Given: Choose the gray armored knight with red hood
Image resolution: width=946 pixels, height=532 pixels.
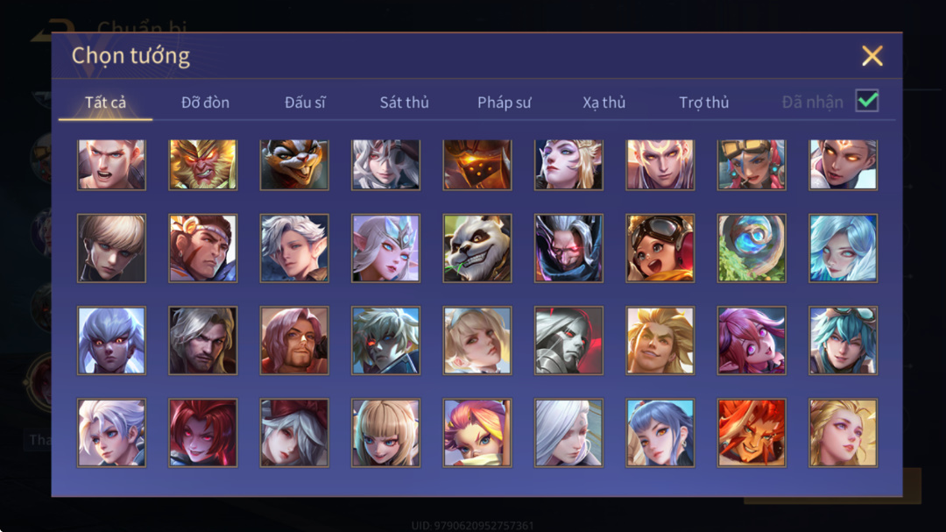Looking at the screenshot, I should 568,341.
